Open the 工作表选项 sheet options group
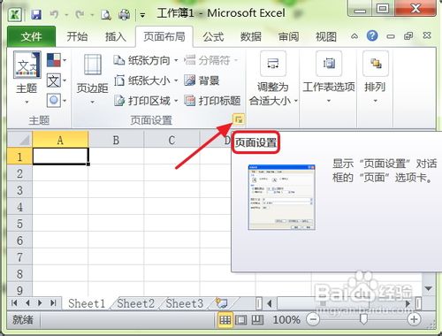Viewport: 442px width, 336px height. point(329,78)
